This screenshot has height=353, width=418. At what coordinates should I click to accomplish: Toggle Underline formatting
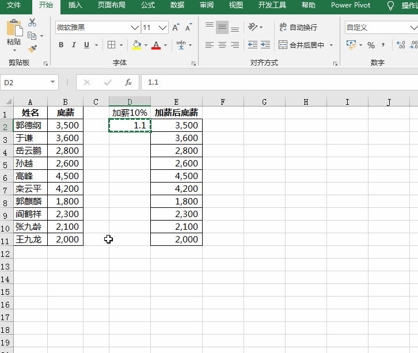pos(86,45)
